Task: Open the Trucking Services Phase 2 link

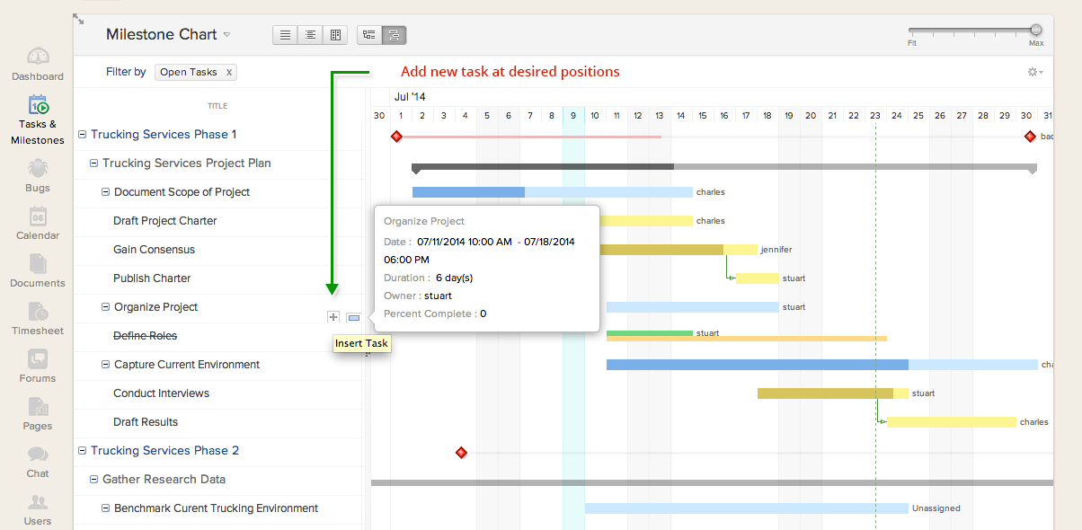Action: (164, 451)
